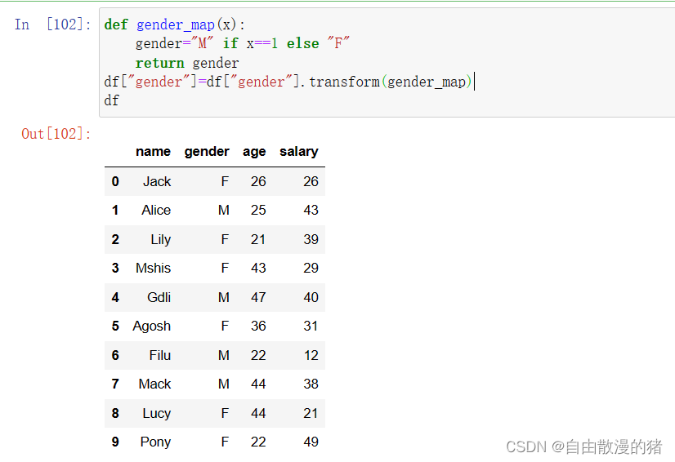Viewport: 675px width, 462px height.
Task: Click gender value F in Jack row
Action: tap(225, 181)
